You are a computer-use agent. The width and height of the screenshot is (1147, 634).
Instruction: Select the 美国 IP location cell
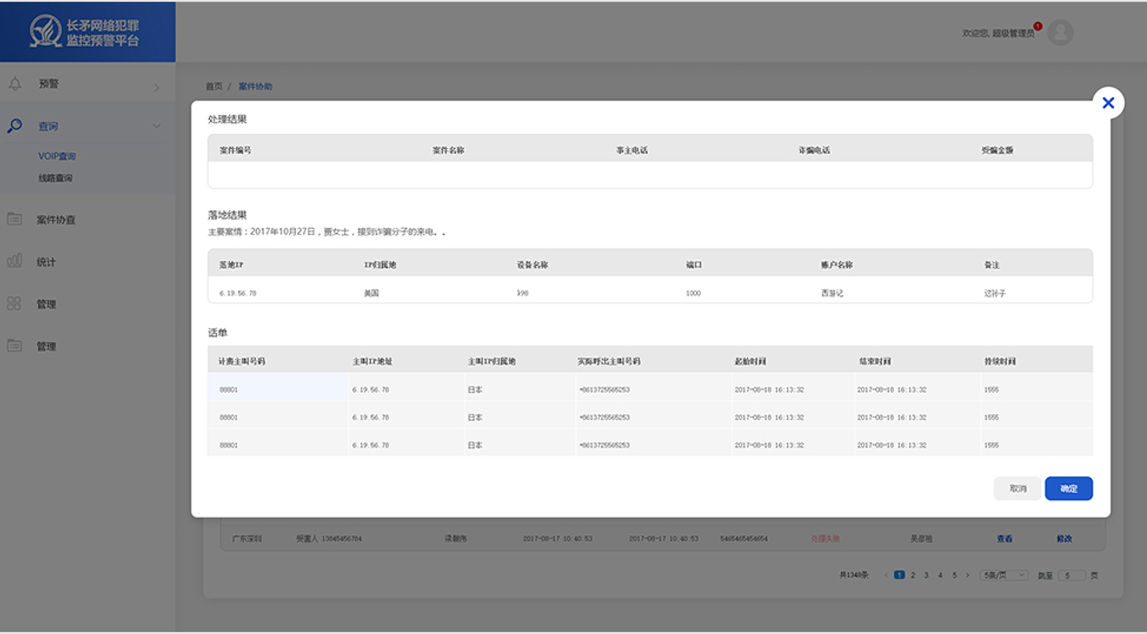pos(372,293)
